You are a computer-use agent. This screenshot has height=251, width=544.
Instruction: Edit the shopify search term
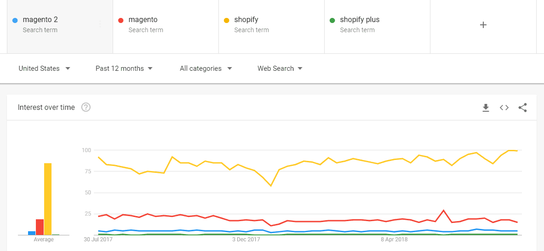click(x=246, y=20)
